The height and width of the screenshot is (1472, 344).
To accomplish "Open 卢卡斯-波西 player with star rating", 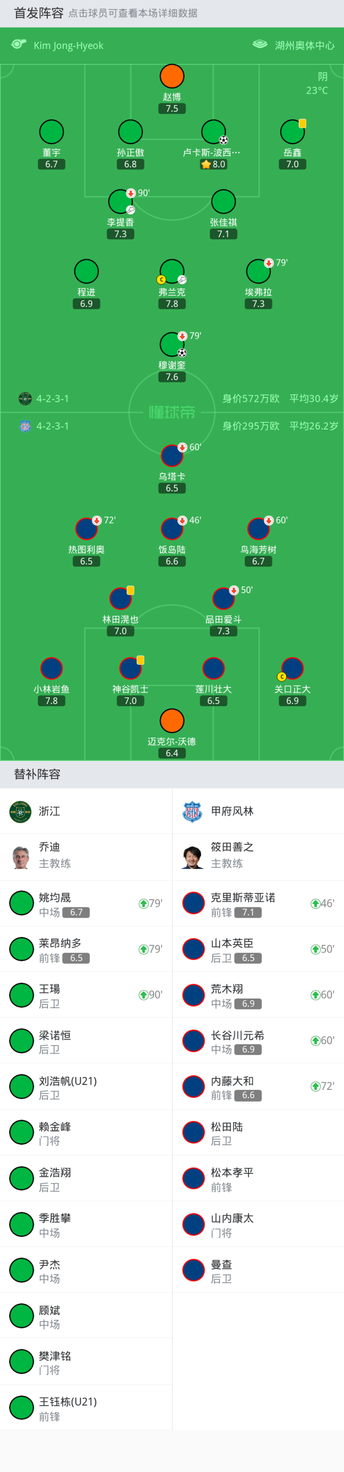I will (x=214, y=132).
